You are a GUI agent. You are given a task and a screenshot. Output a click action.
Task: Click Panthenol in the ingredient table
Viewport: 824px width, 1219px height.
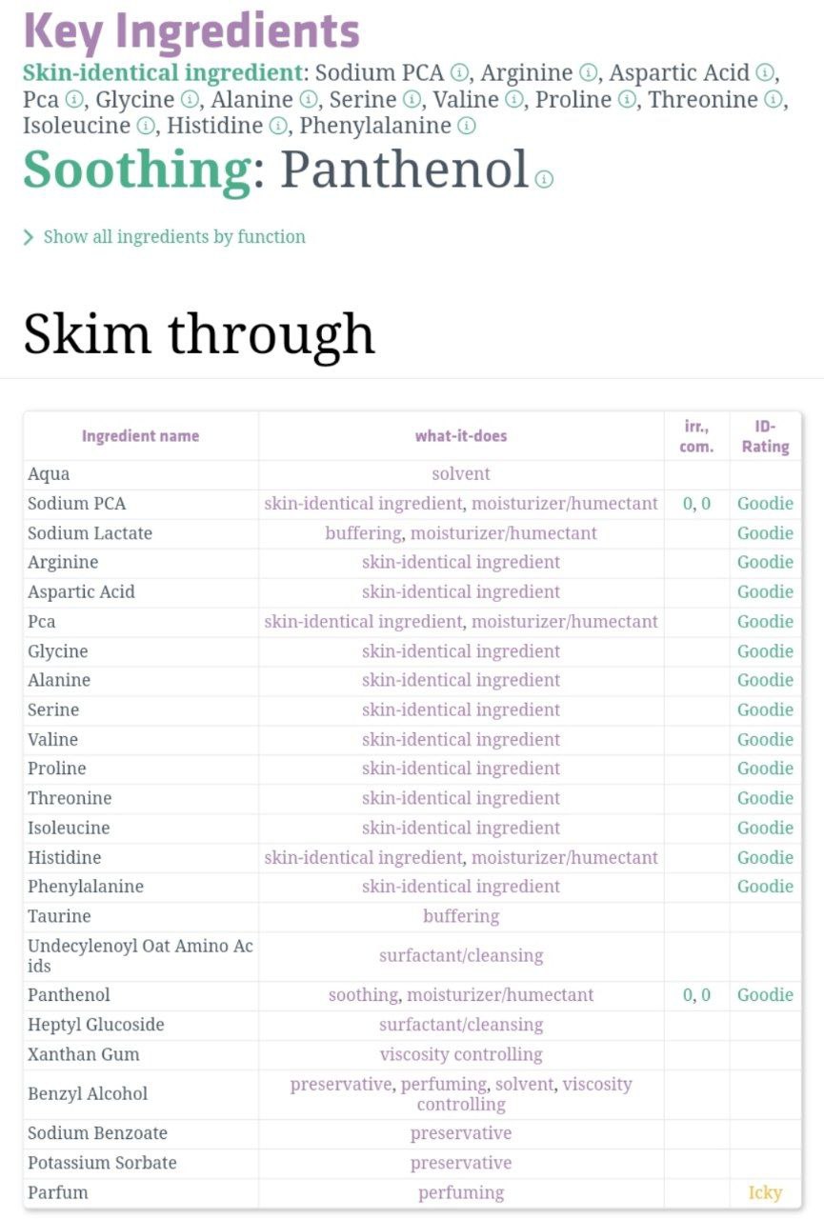69,995
